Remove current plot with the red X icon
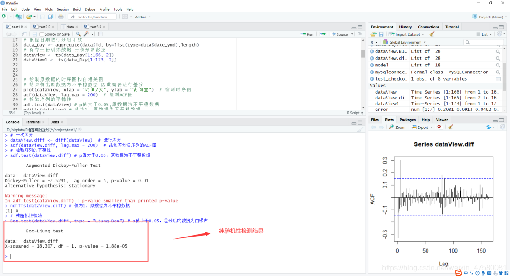This screenshot has height=276, width=510. tap(439, 127)
